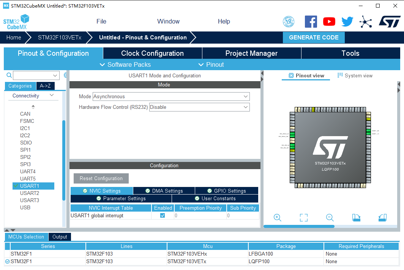
Task: Select the Categories tab
Action: point(20,86)
